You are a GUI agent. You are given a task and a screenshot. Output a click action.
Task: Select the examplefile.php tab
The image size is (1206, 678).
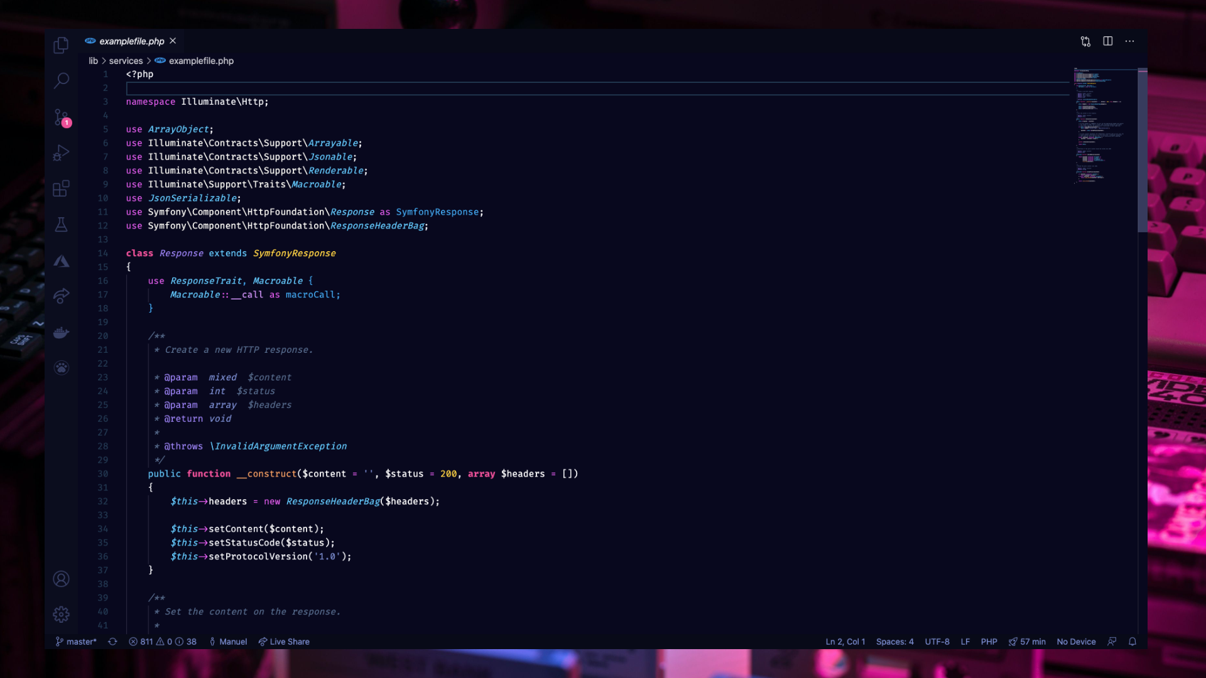click(131, 41)
